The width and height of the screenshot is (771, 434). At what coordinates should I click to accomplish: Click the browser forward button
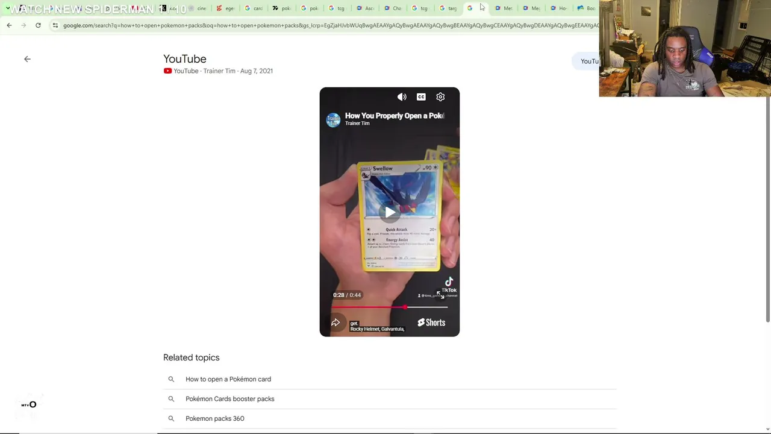pyautogui.click(x=23, y=25)
